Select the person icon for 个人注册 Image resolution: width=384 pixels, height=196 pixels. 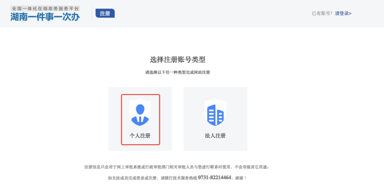[x=140, y=115]
